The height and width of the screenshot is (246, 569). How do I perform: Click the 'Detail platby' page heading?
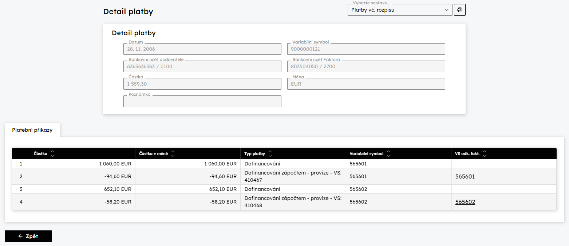(x=128, y=12)
